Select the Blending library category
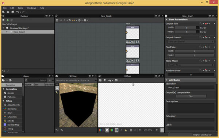Image resolution: width=219 pixels, height=138 pixels. click(x=12, y=109)
